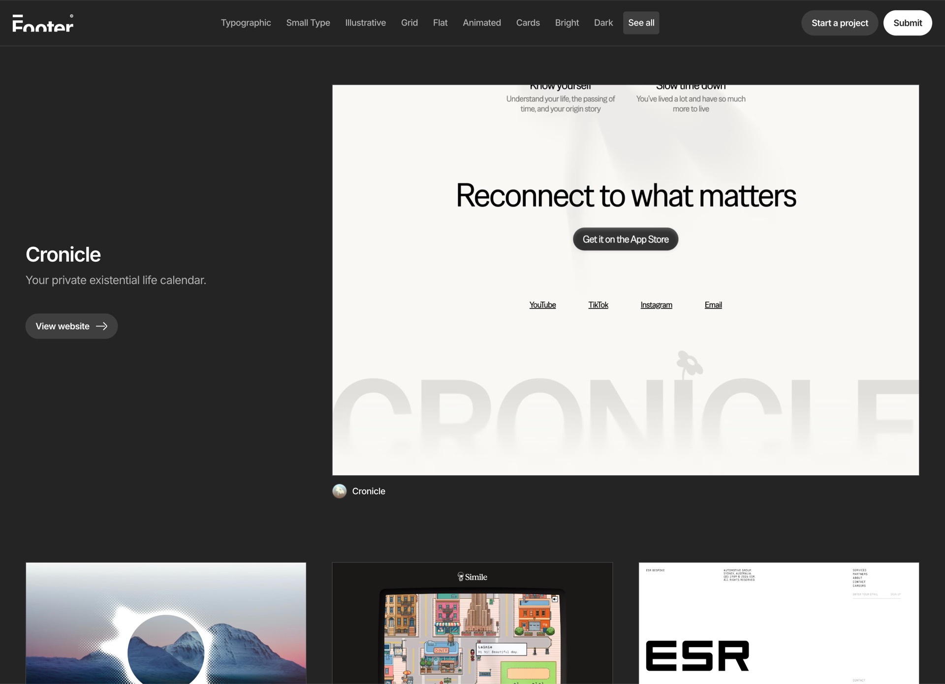Click the Submit button
Screen dimensions: 945x684
tap(907, 23)
